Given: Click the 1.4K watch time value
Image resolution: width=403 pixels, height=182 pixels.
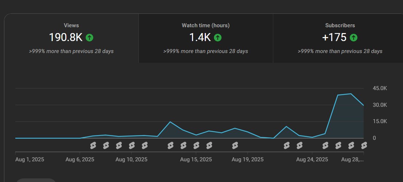Looking at the screenshot, I should (200, 38).
